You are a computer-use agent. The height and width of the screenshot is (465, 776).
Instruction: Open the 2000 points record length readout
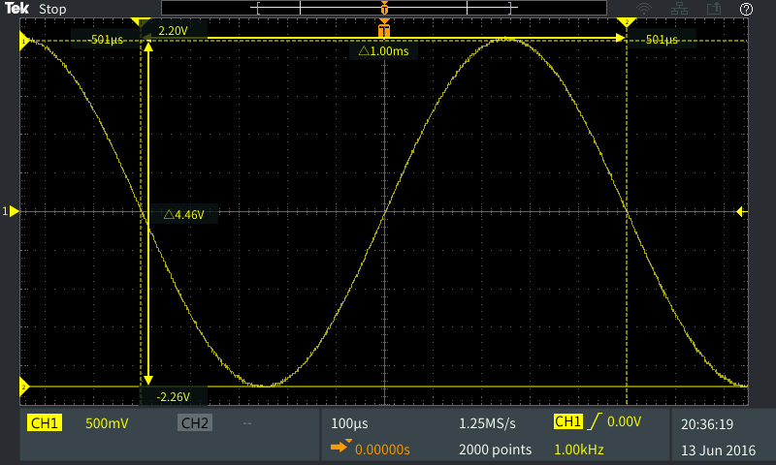(495, 449)
